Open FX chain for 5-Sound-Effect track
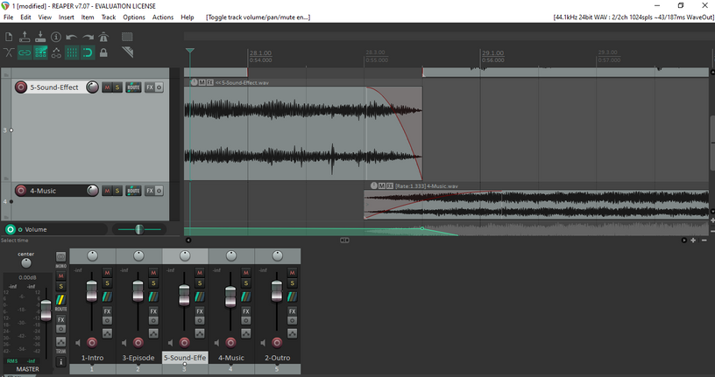 [x=149, y=87]
